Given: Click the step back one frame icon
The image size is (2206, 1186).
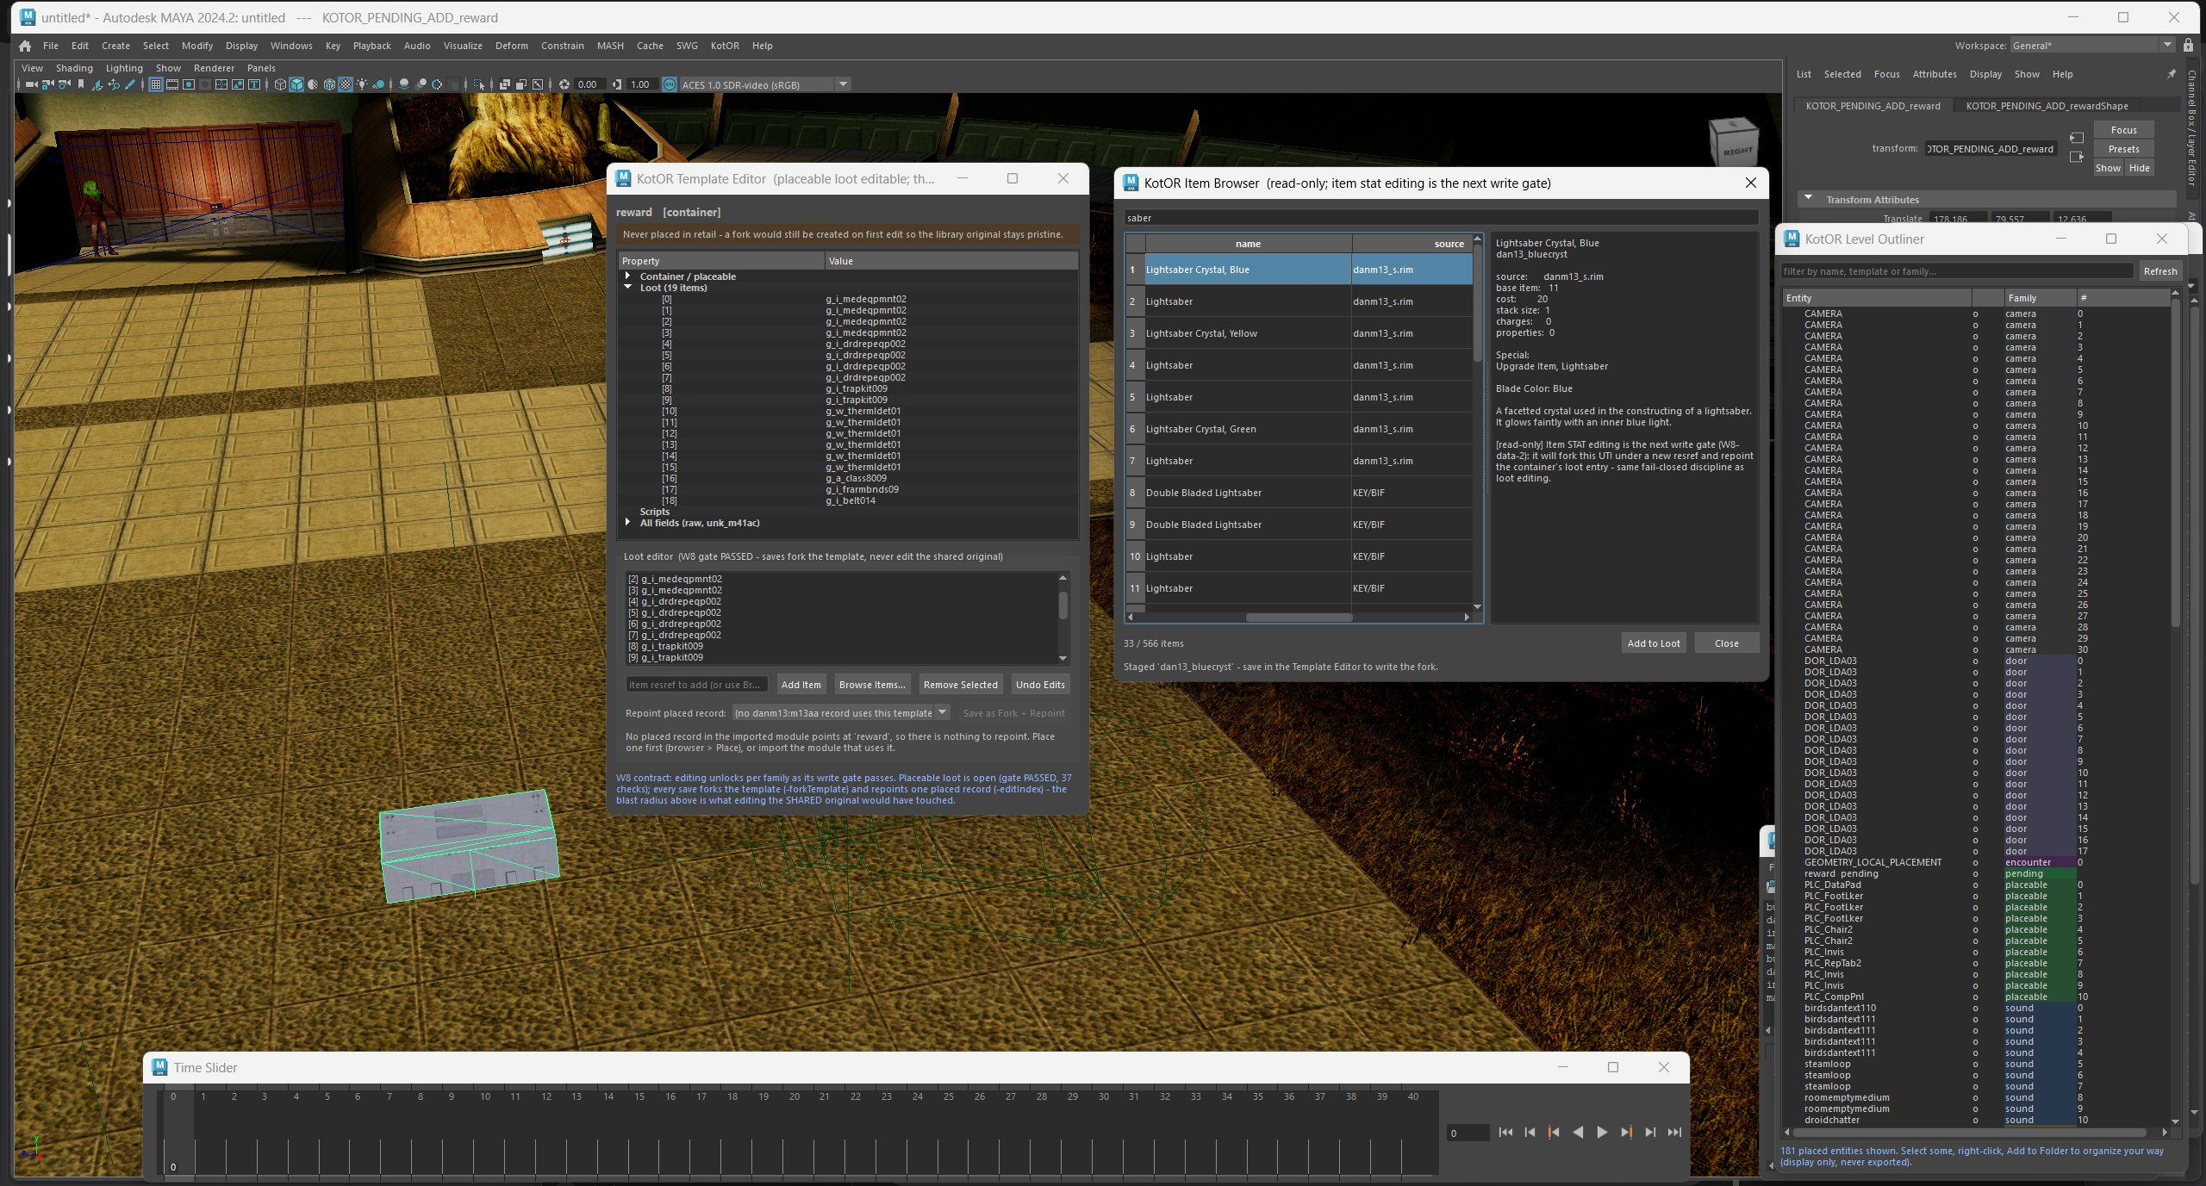Looking at the screenshot, I should coord(1530,1133).
